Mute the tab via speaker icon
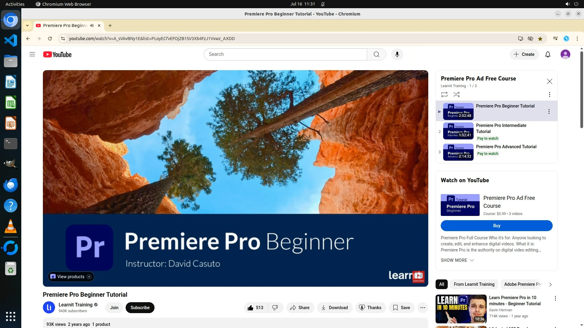 [92, 26]
